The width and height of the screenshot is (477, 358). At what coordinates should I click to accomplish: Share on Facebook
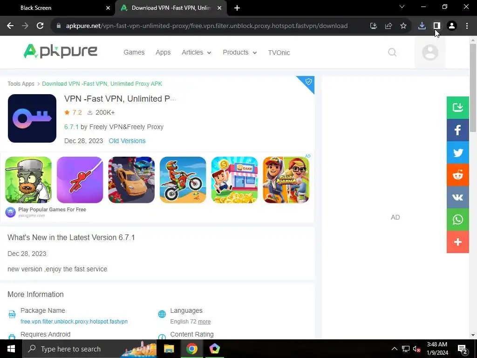click(x=458, y=130)
